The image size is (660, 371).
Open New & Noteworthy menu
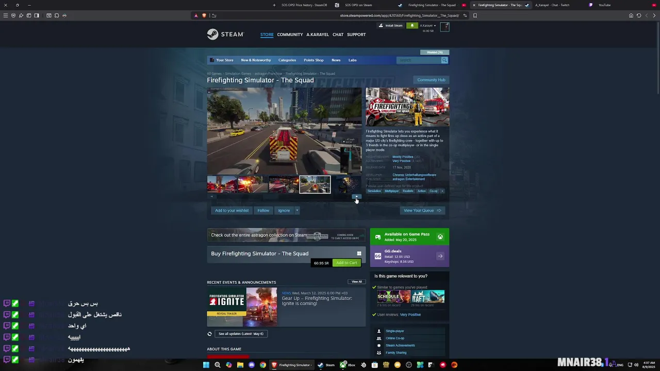pyautogui.click(x=256, y=60)
